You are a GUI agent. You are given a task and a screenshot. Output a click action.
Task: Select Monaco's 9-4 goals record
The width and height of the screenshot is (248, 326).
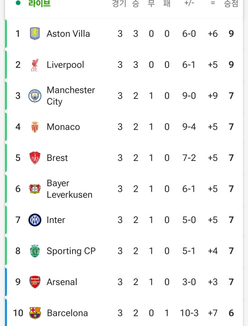click(x=189, y=127)
